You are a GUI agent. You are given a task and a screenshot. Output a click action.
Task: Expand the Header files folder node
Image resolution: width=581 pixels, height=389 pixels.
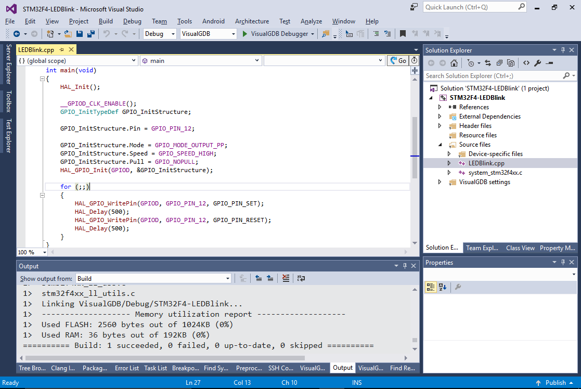(x=440, y=126)
